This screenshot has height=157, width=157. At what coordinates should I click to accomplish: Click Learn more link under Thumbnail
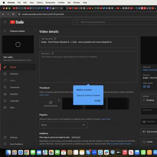click(x=44, y=95)
